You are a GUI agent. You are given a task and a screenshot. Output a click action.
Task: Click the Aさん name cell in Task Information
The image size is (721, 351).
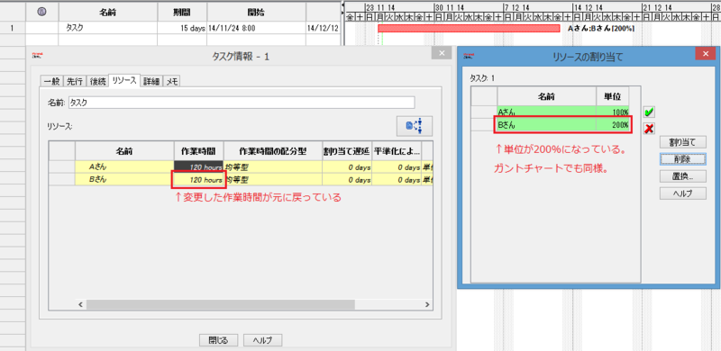coord(124,166)
